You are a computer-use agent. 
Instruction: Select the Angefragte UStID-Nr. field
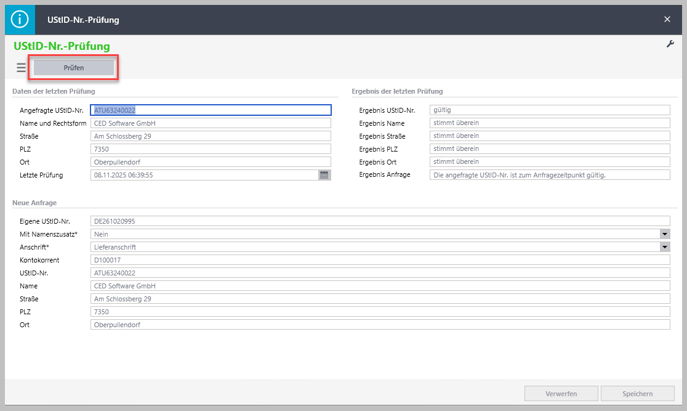tap(211, 110)
